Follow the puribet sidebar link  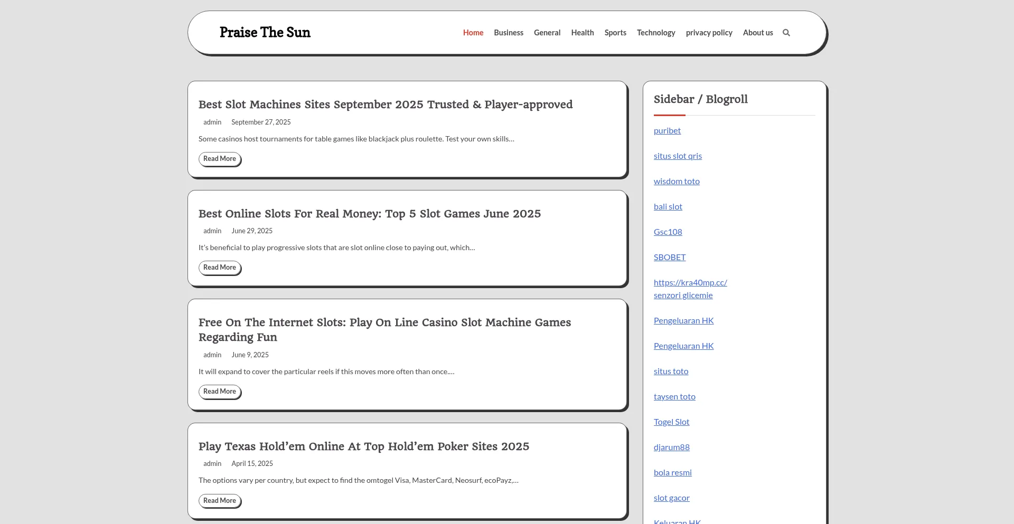[x=667, y=131]
